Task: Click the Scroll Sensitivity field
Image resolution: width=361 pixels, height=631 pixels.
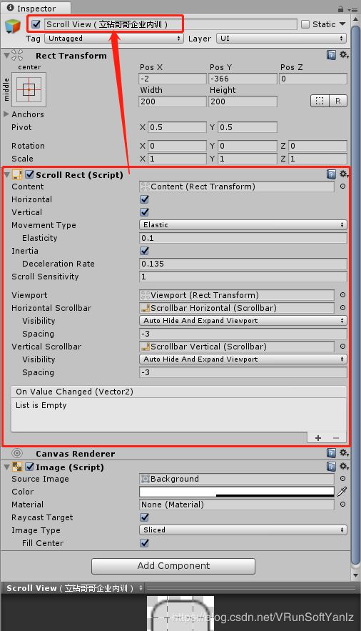Action: (243, 277)
